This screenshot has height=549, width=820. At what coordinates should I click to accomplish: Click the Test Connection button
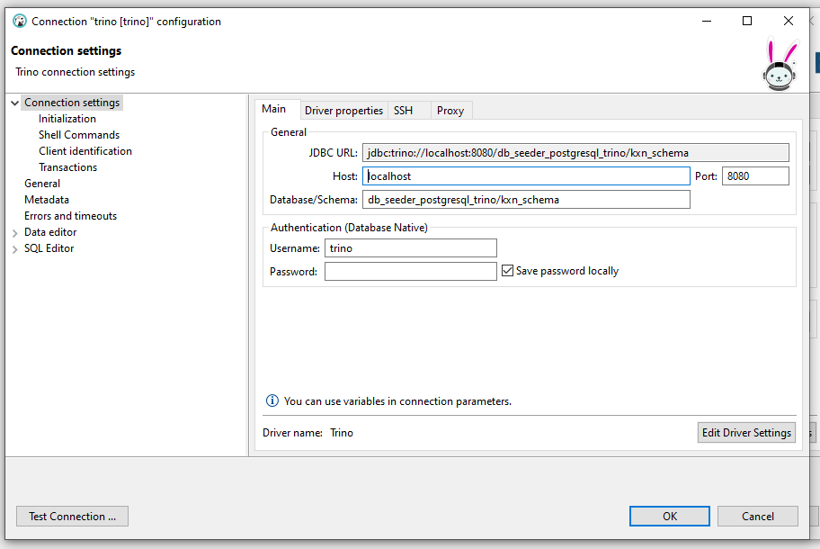point(72,516)
